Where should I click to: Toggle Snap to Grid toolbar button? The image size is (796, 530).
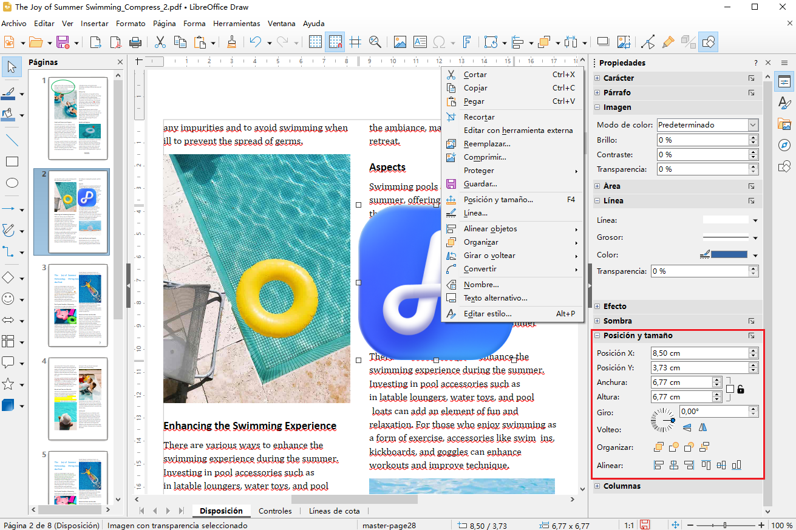coord(335,42)
